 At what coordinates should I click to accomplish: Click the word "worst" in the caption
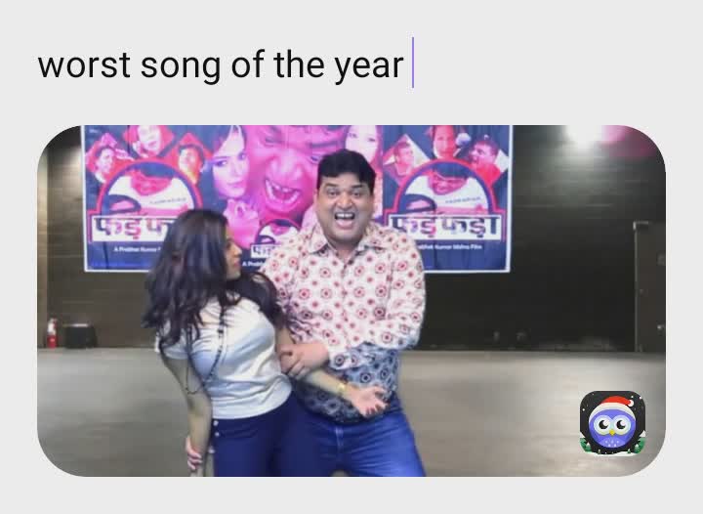pyautogui.click(x=84, y=65)
